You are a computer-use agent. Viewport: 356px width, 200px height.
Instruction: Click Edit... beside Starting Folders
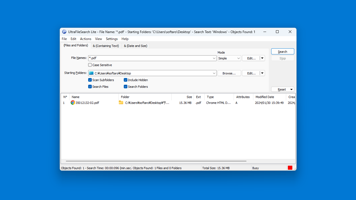click(x=251, y=73)
